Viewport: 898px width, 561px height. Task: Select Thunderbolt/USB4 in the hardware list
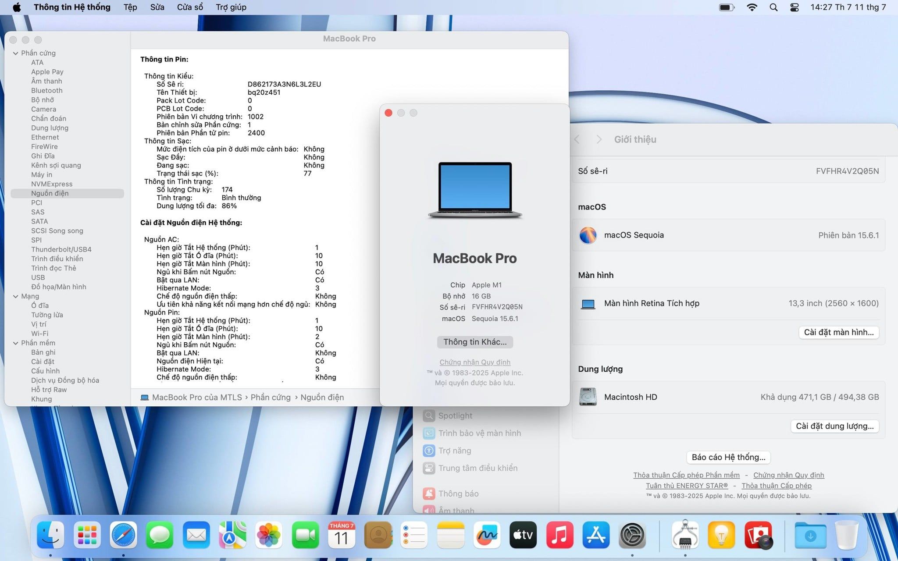[61, 249]
